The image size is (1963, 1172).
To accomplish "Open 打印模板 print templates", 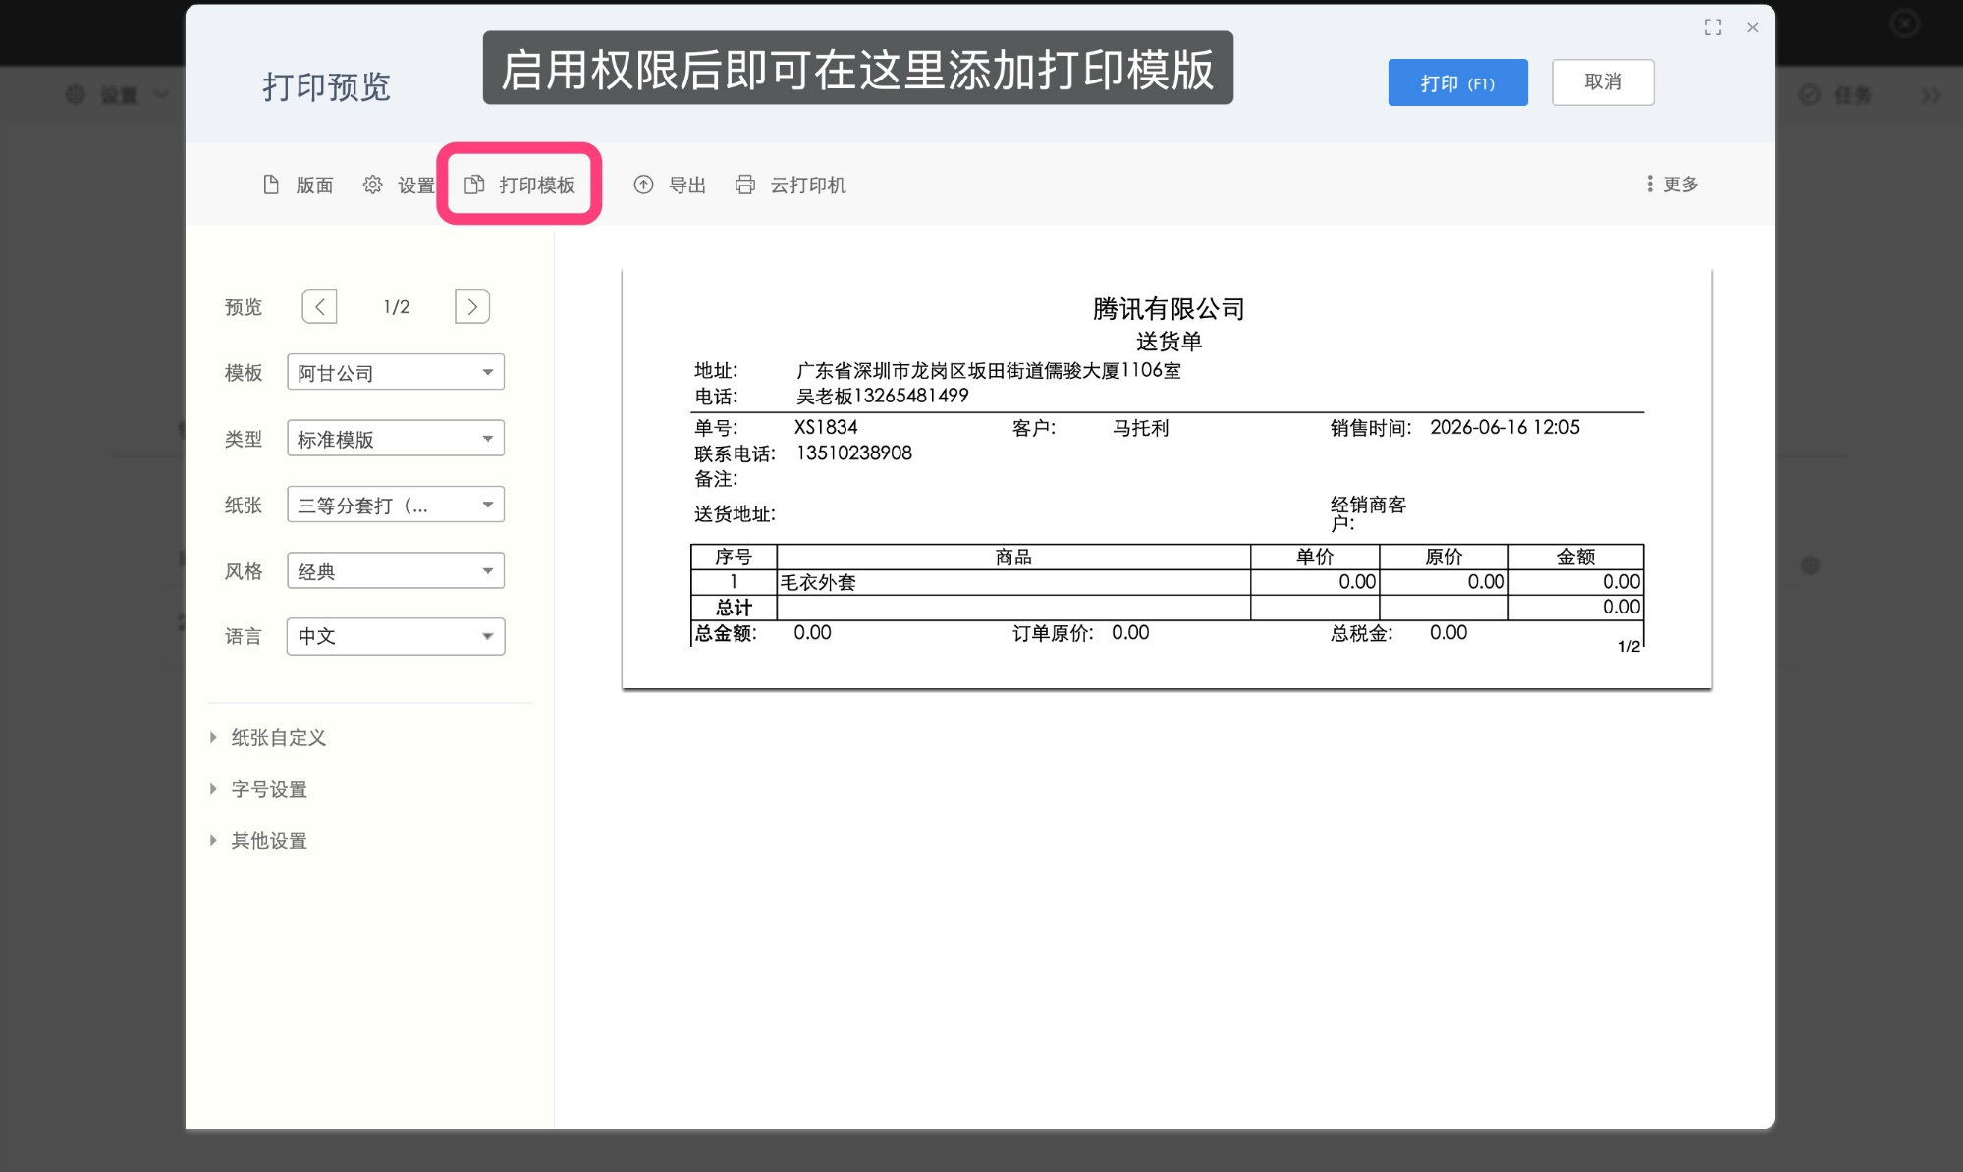I will [519, 185].
